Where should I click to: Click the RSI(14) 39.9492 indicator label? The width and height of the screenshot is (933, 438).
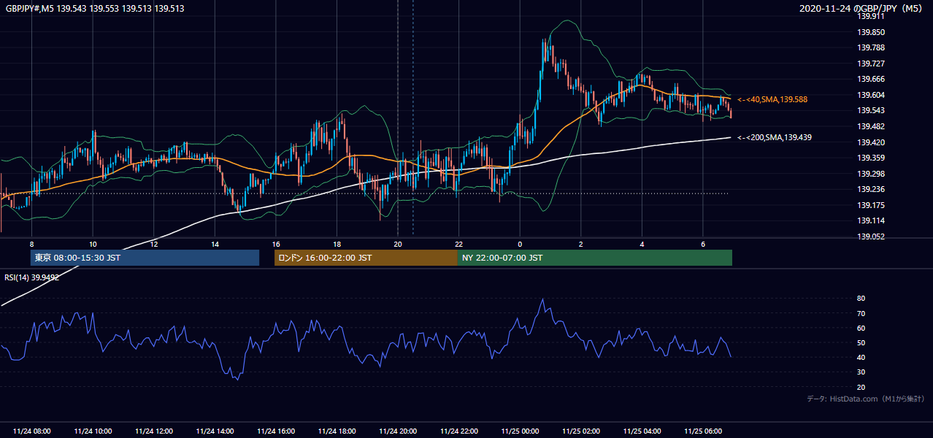[32, 277]
